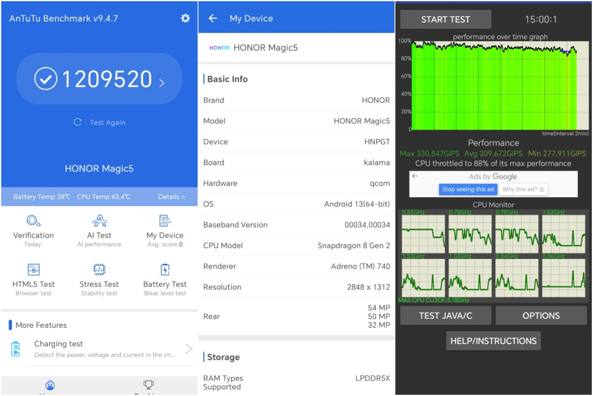Go back from My Device screen
Viewport: 593px width, 396px height.
[x=213, y=18]
